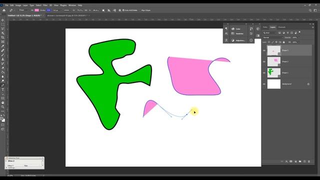Image resolution: width=320 pixels, height=180 pixels.
Task: Open the Image menu
Action: (x=18, y=5)
